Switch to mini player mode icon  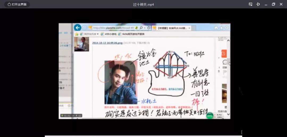pyautogui.click(x=250, y=4)
